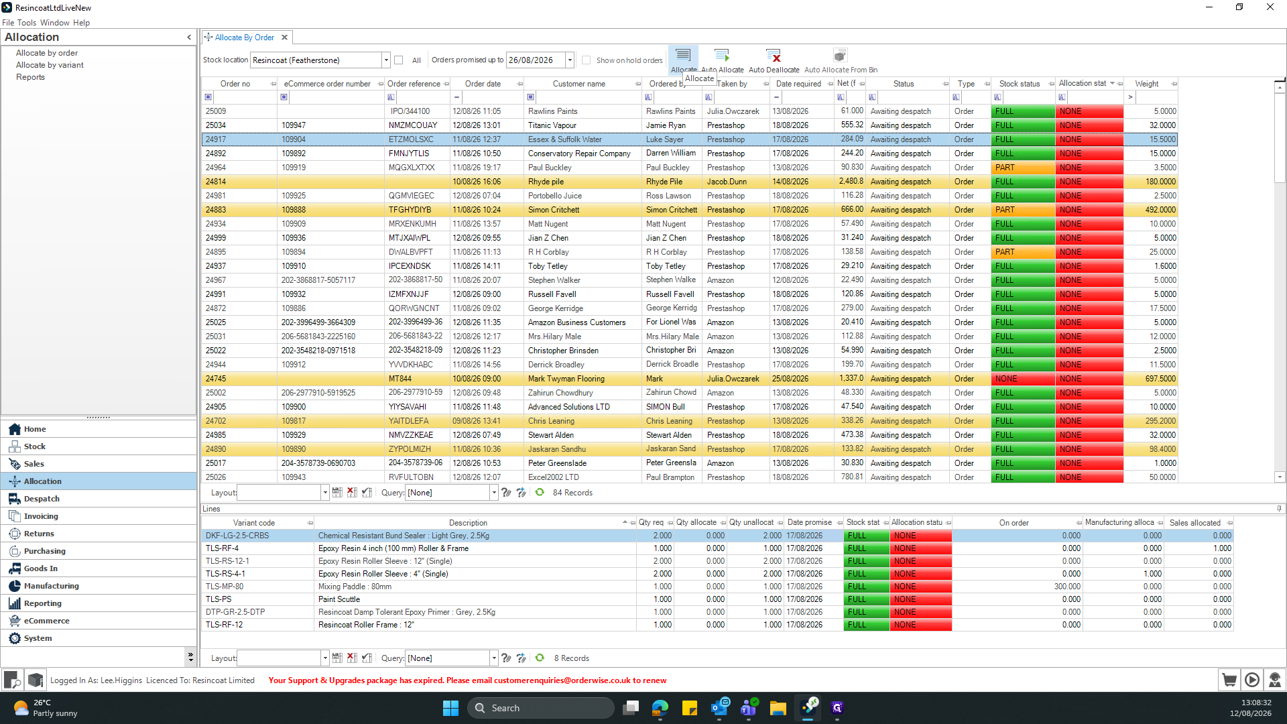This screenshot has height=724, width=1287.
Task: Toggle Order no column filter operator
Action: pos(208,97)
